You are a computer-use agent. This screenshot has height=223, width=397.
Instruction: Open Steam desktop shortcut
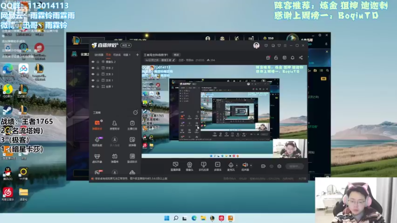[7, 110]
